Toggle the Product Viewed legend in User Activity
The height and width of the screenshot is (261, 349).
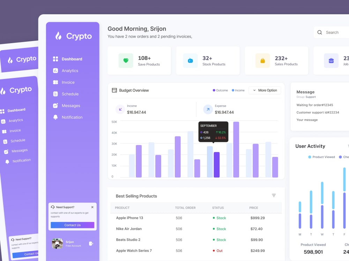click(321, 157)
